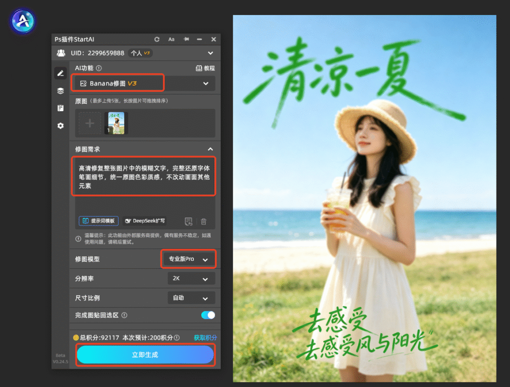This screenshot has height=387, width=510.
Task: Open the 提示词模板 prompt templates
Action: click(99, 221)
